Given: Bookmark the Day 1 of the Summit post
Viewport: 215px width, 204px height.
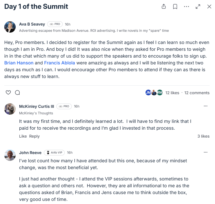Looking at the screenshot, I should tap(175, 7).
